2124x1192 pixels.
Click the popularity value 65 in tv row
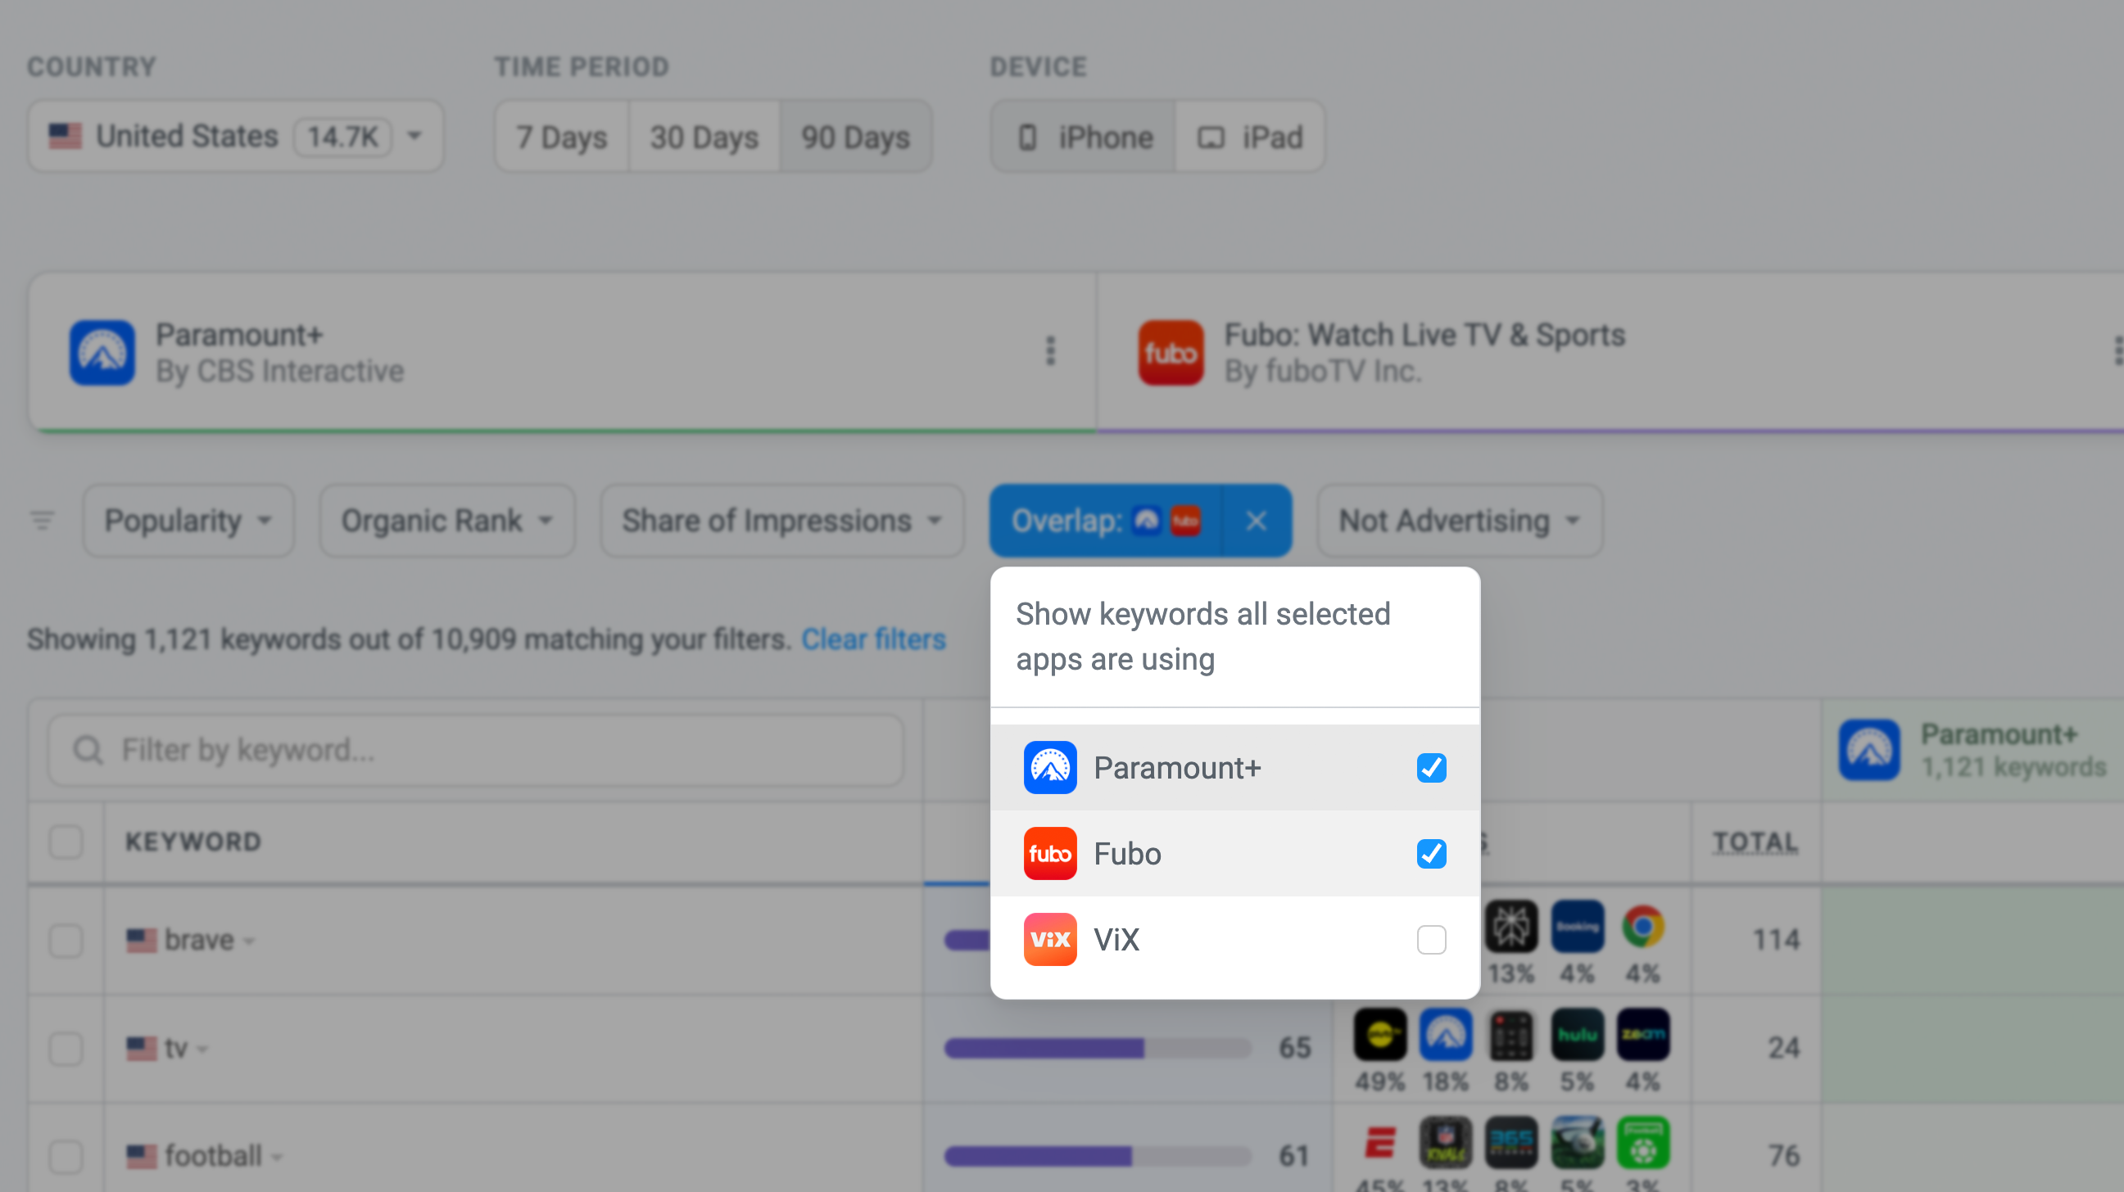(1293, 1048)
